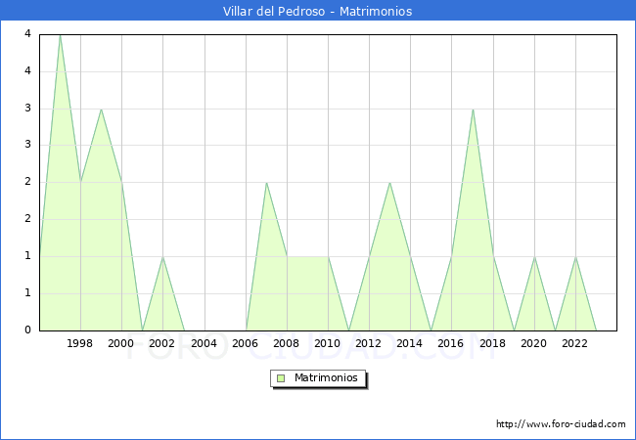The width and height of the screenshot is (636, 440).
Task: Click the Matrimonios legend label
Action: [x=326, y=377]
